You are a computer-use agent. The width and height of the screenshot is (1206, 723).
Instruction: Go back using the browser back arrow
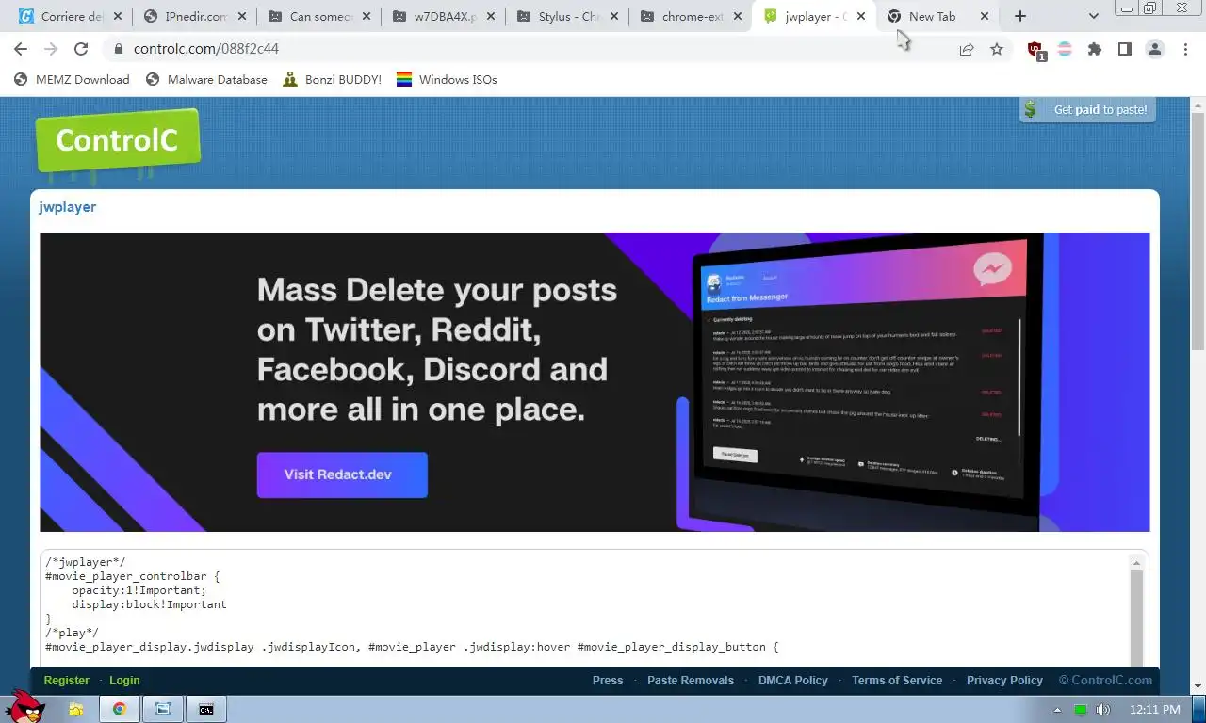21,49
